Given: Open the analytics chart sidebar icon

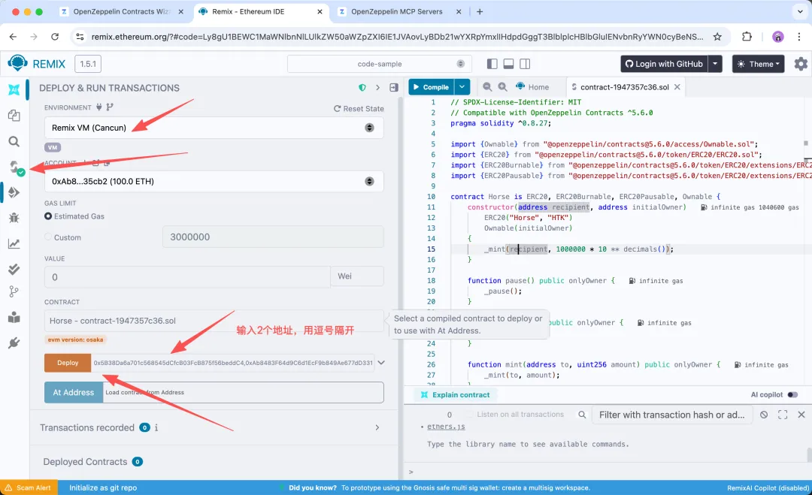Looking at the screenshot, I should (x=14, y=243).
